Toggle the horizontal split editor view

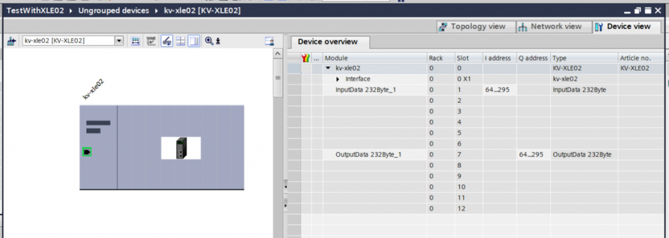(x=180, y=41)
